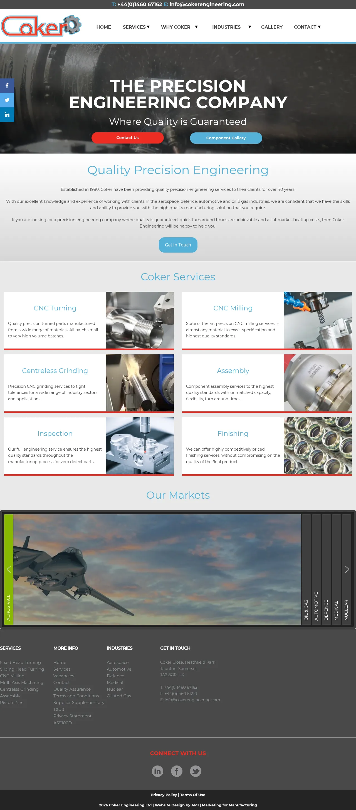Advance to next market slide arrow
This screenshot has width=356, height=810.
(347, 569)
